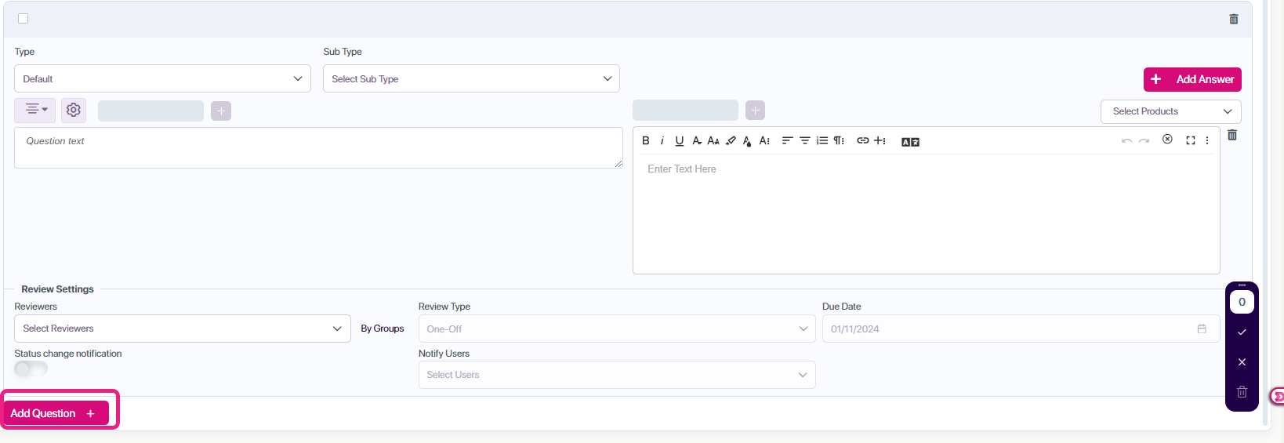This screenshot has height=443, width=1284.
Task: Align text left in answer editor
Action: (x=787, y=141)
